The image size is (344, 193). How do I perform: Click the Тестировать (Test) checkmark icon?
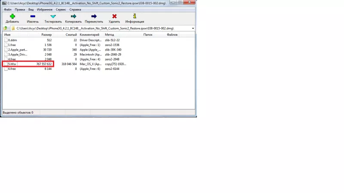53,16
